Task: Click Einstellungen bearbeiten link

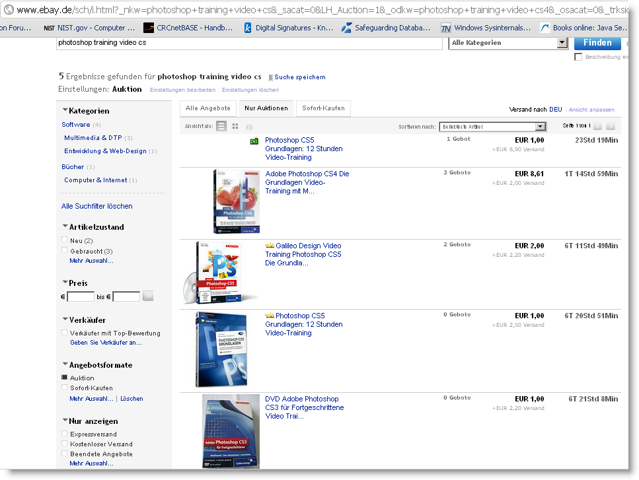Action: 182,90
